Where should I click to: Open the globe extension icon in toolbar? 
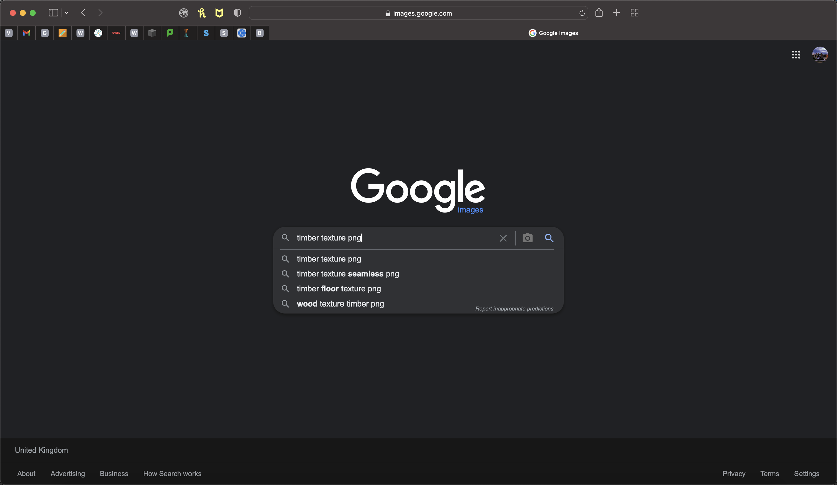183,13
